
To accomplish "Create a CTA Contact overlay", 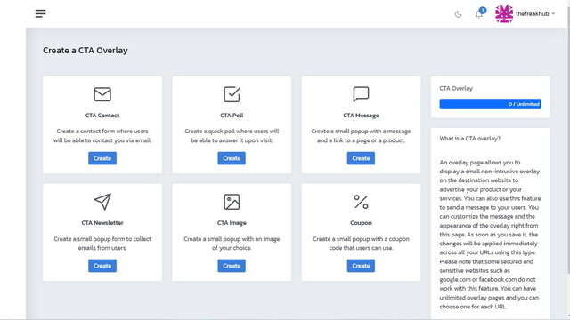I will (x=102, y=158).
